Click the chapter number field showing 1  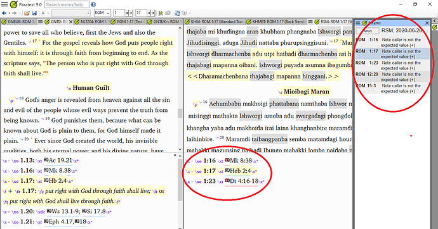pyautogui.click(x=119, y=13)
